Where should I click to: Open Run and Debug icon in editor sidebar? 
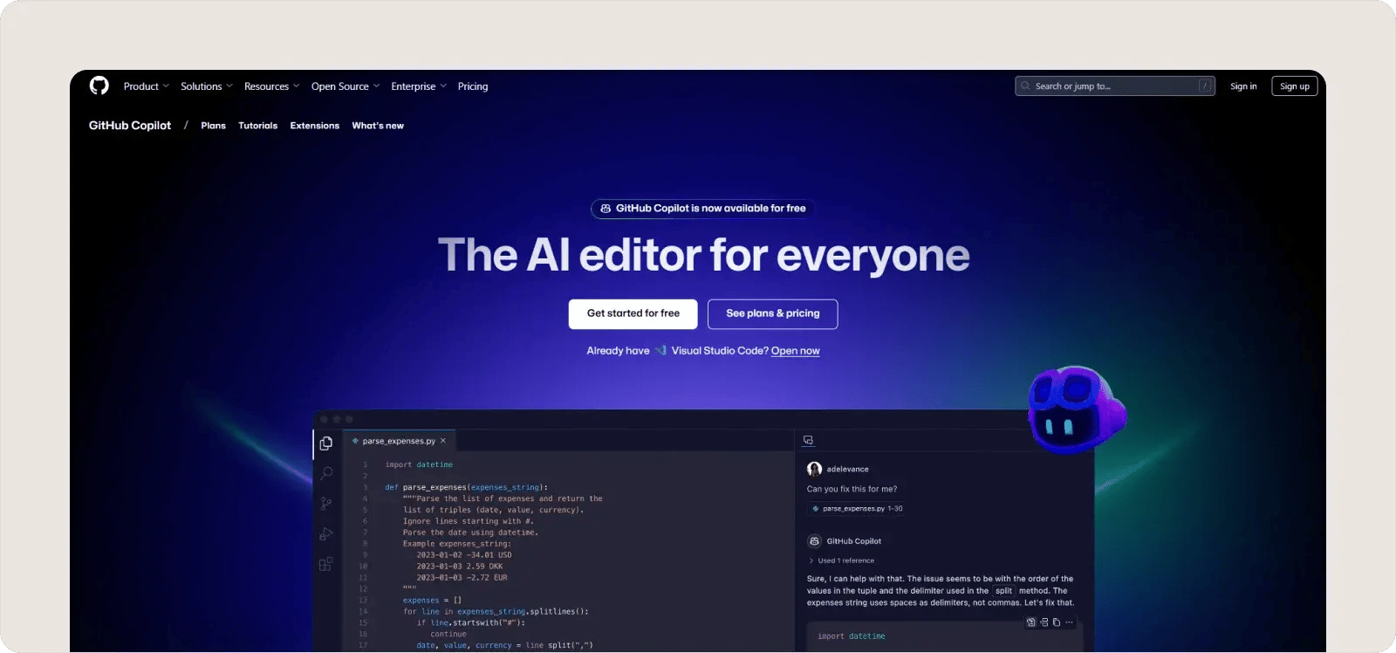(326, 533)
